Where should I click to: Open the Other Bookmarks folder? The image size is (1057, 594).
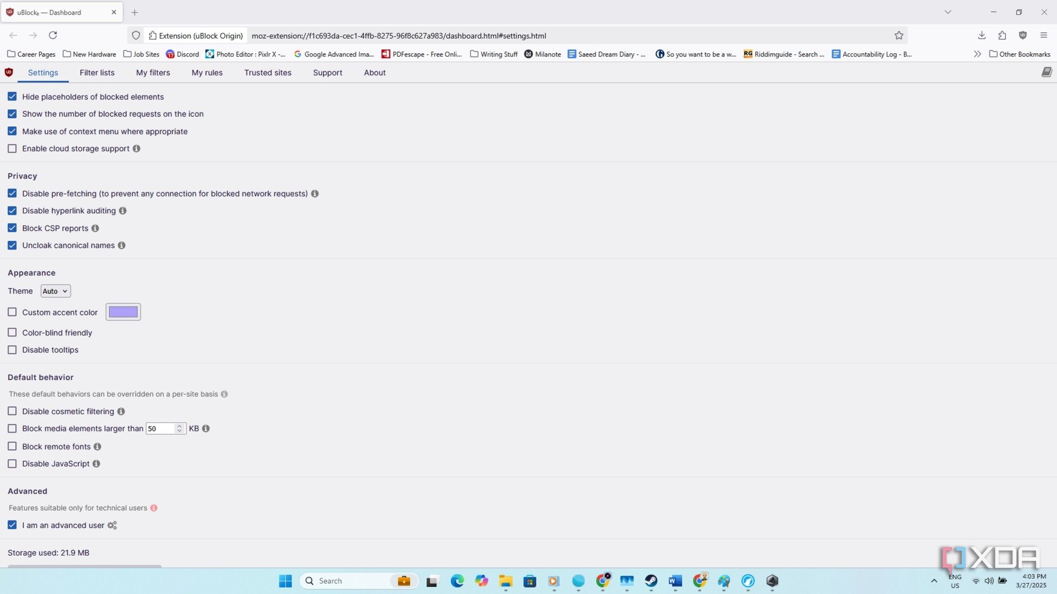(1020, 54)
